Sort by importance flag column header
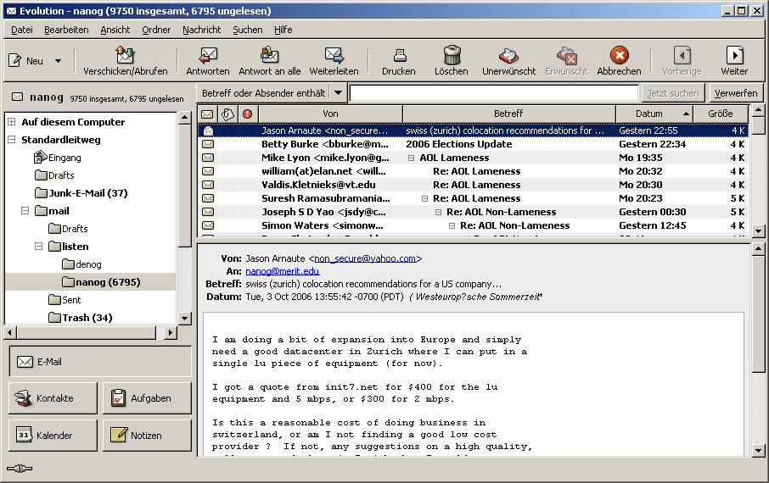Viewport: 769px width, 483px height. coord(248,114)
